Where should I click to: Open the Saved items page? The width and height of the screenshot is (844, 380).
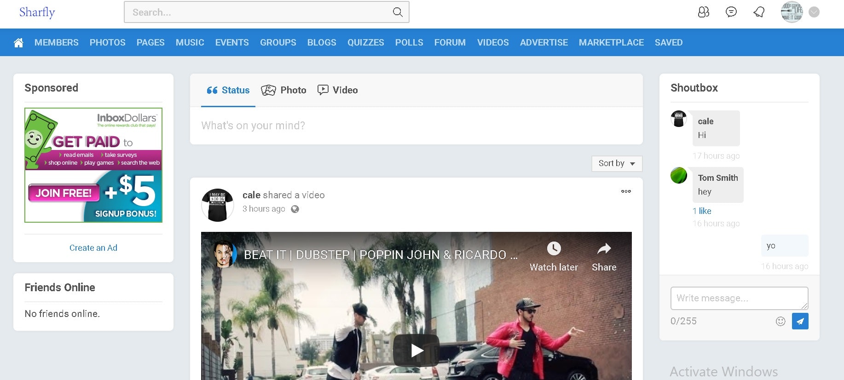tap(669, 42)
